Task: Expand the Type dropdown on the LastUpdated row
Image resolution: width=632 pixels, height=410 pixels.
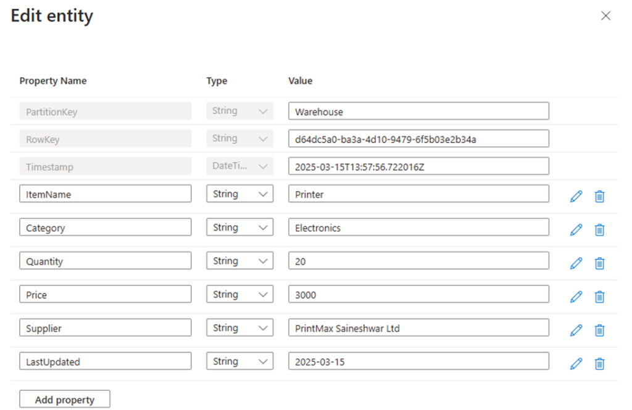Action: (x=239, y=361)
